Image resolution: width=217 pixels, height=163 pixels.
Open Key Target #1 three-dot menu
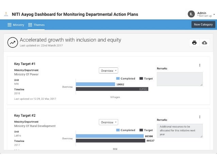click(200, 65)
